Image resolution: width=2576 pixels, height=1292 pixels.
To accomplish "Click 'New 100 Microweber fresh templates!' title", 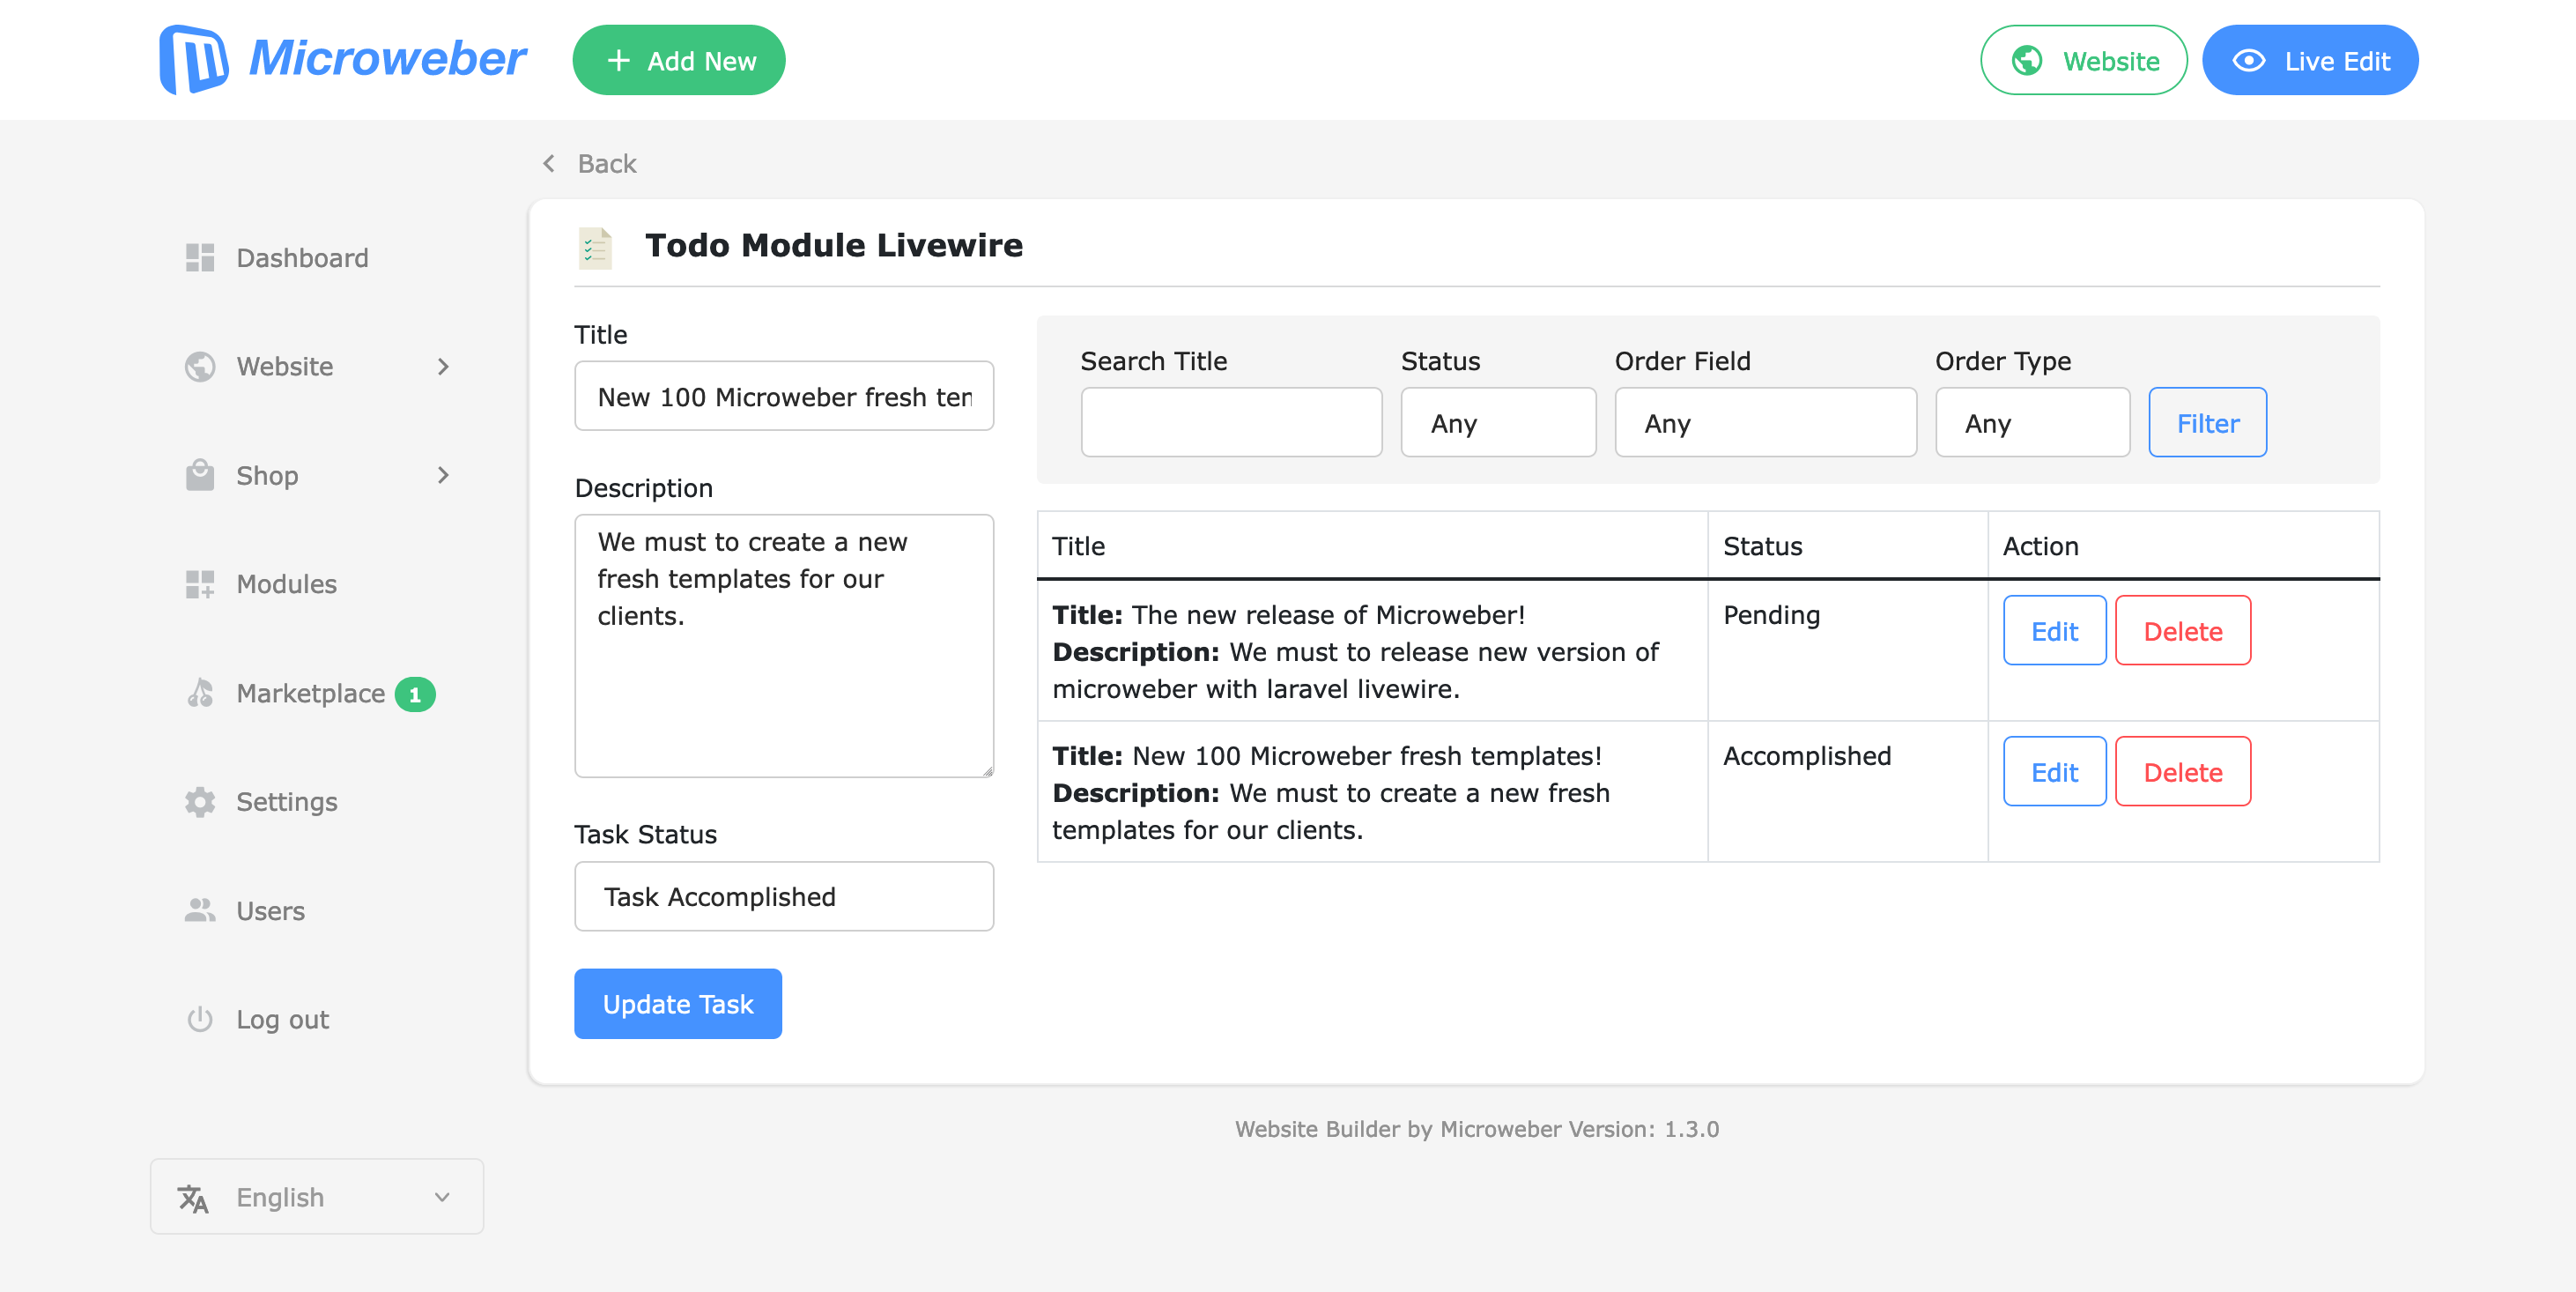I will 1366,756.
